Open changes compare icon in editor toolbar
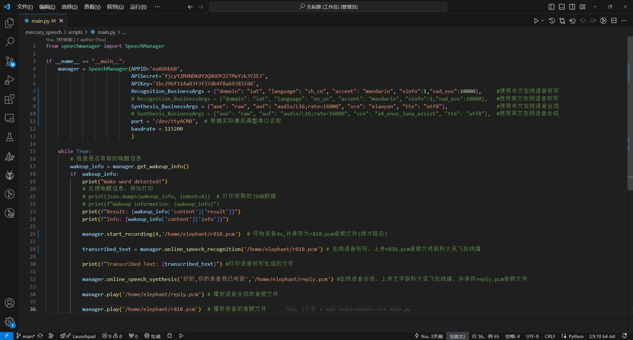Screen dimensions: 633x340 pyautogui.click(x=562, y=21)
